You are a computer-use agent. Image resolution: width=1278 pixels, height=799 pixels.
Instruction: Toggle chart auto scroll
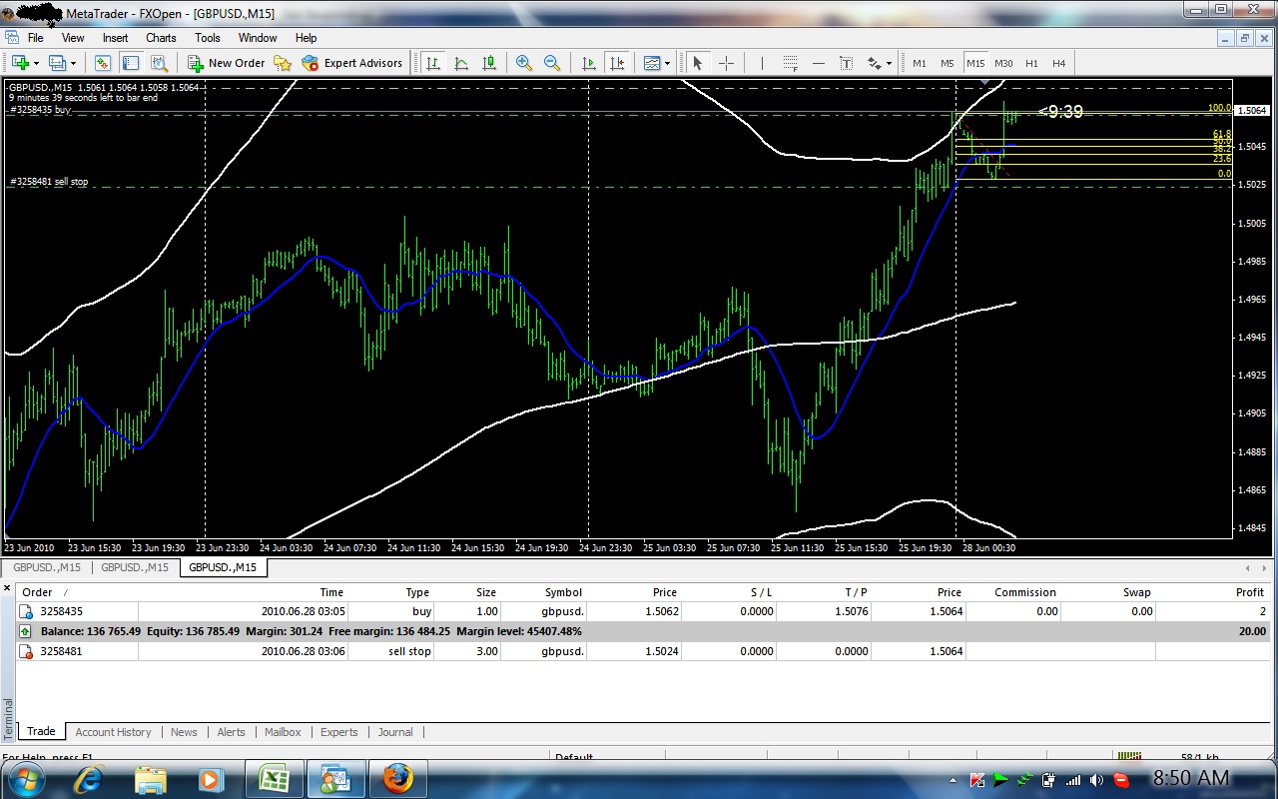589,63
